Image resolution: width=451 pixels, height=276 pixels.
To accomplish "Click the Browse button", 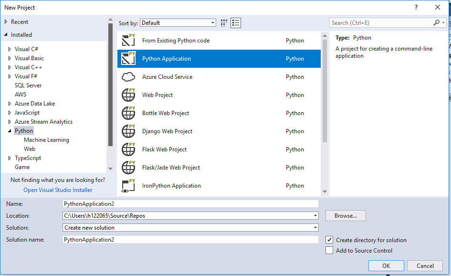I will pos(345,215).
